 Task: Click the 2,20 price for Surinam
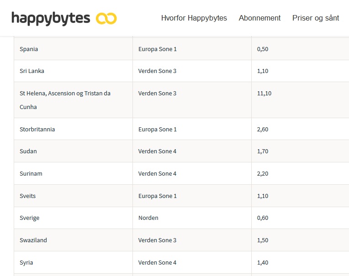[x=263, y=173]
